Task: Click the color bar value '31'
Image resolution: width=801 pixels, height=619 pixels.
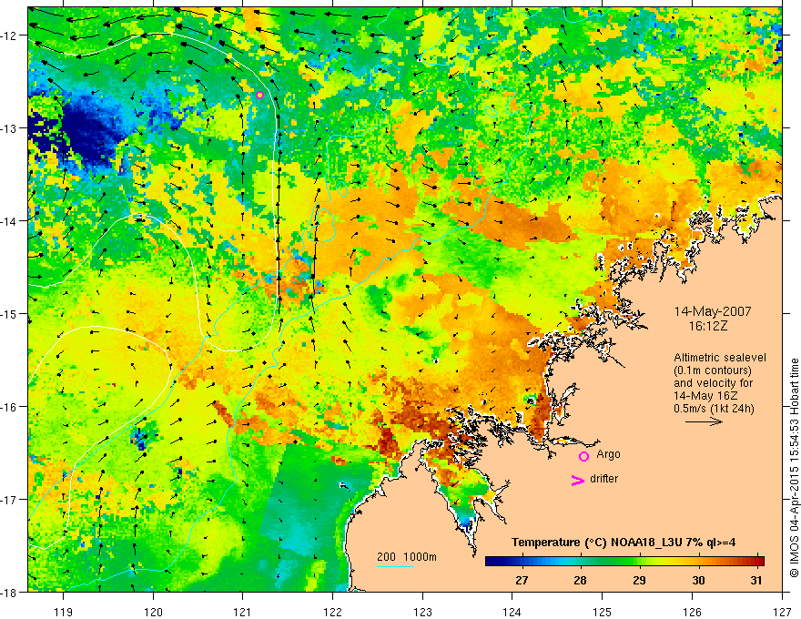Action: (756, 580)
